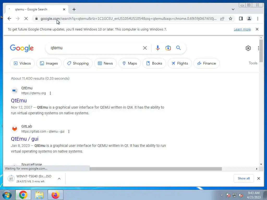Open Google quick settings gear
Image resolution: width=267 pixels, height=200 pixels.
point(248,48)
